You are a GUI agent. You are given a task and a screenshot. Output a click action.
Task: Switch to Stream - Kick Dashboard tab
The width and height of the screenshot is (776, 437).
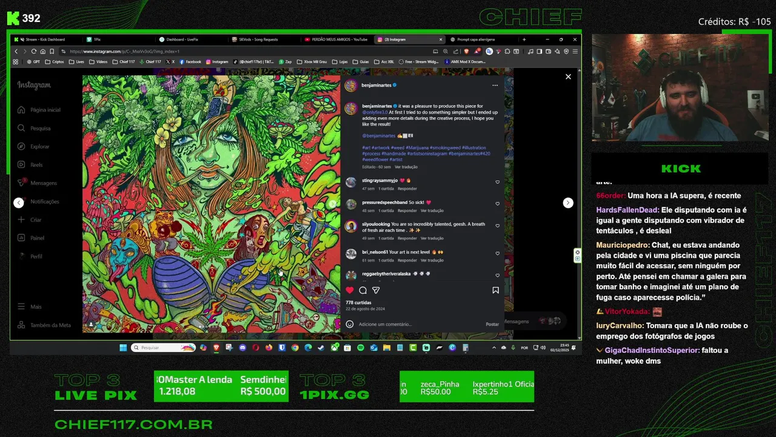46,39
